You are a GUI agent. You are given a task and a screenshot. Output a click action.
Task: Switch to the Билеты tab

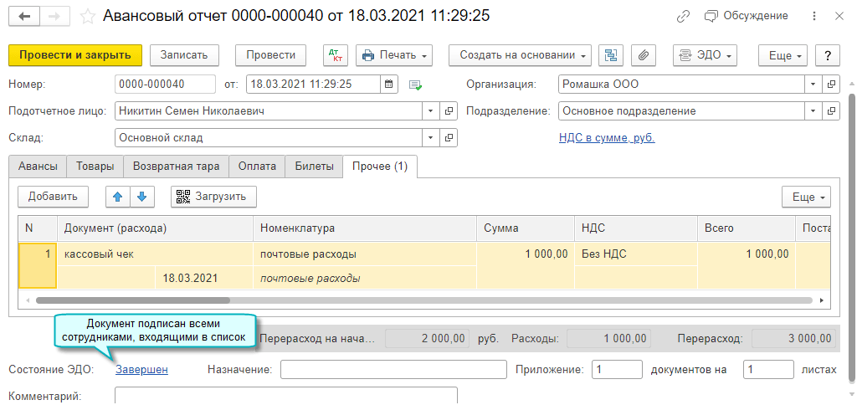coord(314,167)
